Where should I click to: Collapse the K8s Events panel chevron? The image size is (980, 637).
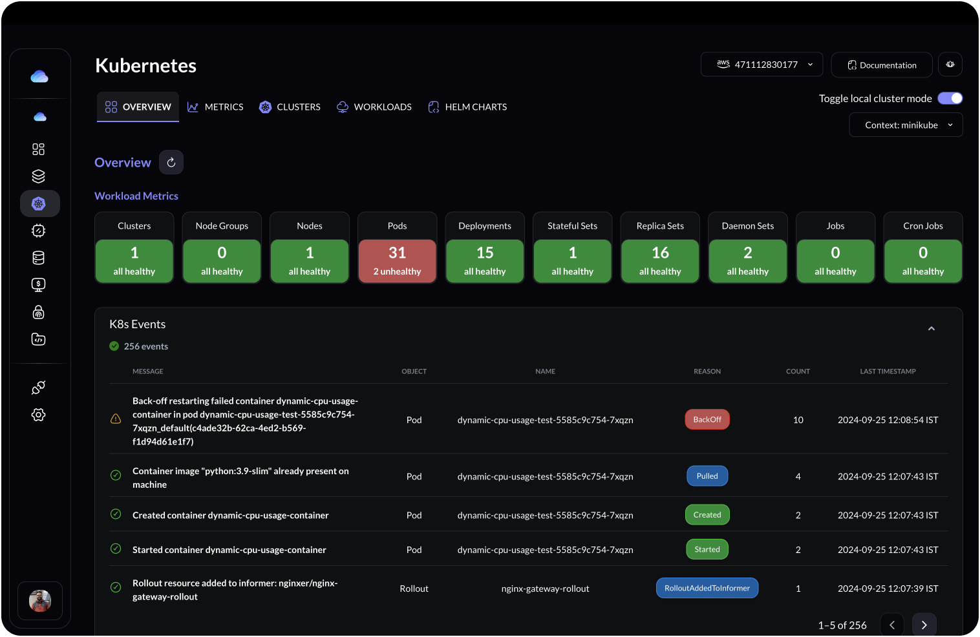(932, 328)
